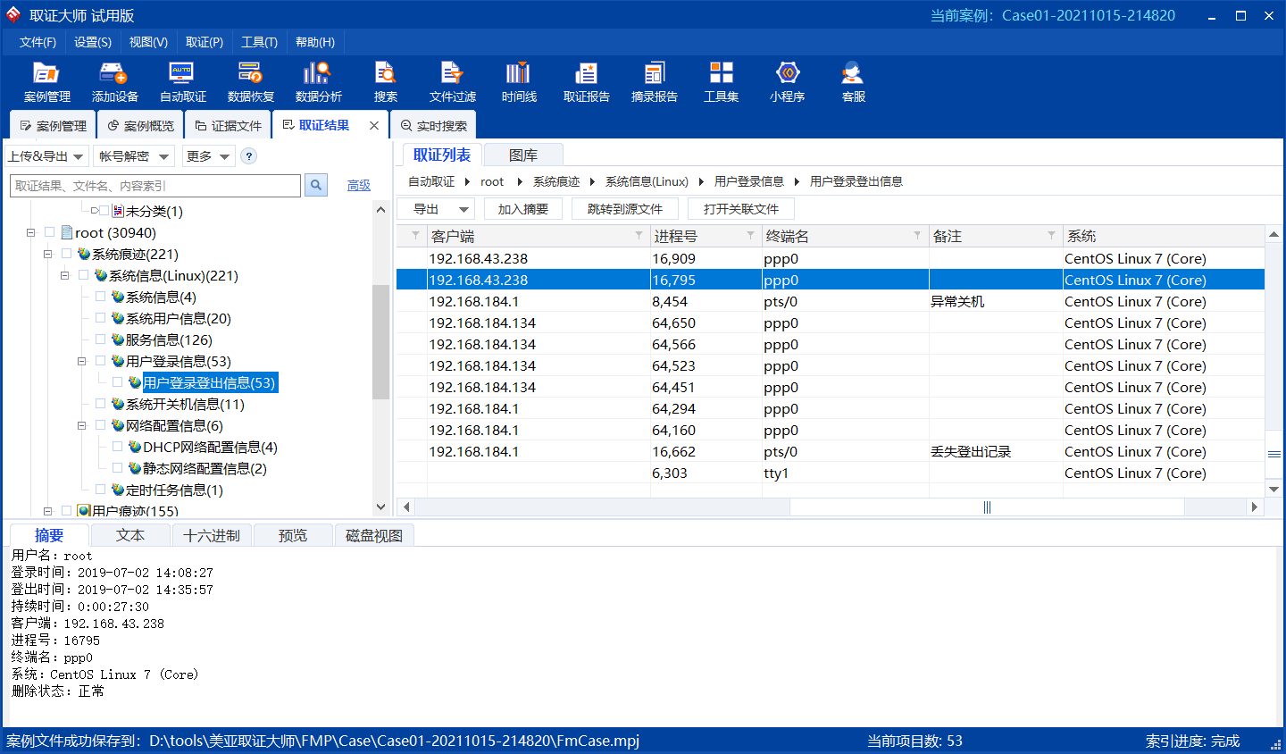Click the tree panel vertical scrollbar thumb
This screenshot has height=754, width=1286.
tap(380, 341)
